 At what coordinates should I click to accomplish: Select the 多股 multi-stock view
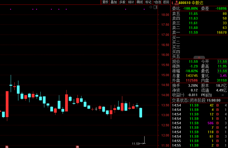[x=122, y=2]
